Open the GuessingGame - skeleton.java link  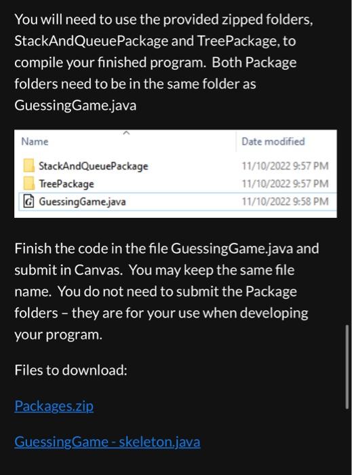[107, 441]
